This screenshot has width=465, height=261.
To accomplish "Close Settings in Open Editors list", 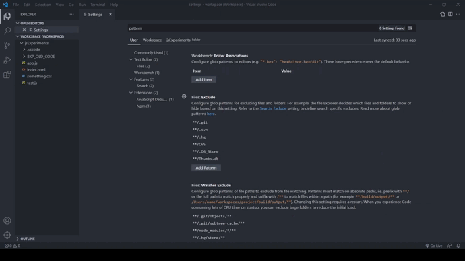I will click(24, 30).
